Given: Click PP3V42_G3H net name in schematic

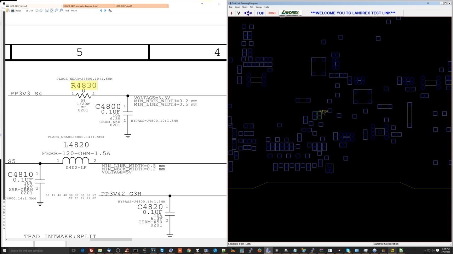Looking at the screenshot, I should pyautogui.click(x=121, y=194).
